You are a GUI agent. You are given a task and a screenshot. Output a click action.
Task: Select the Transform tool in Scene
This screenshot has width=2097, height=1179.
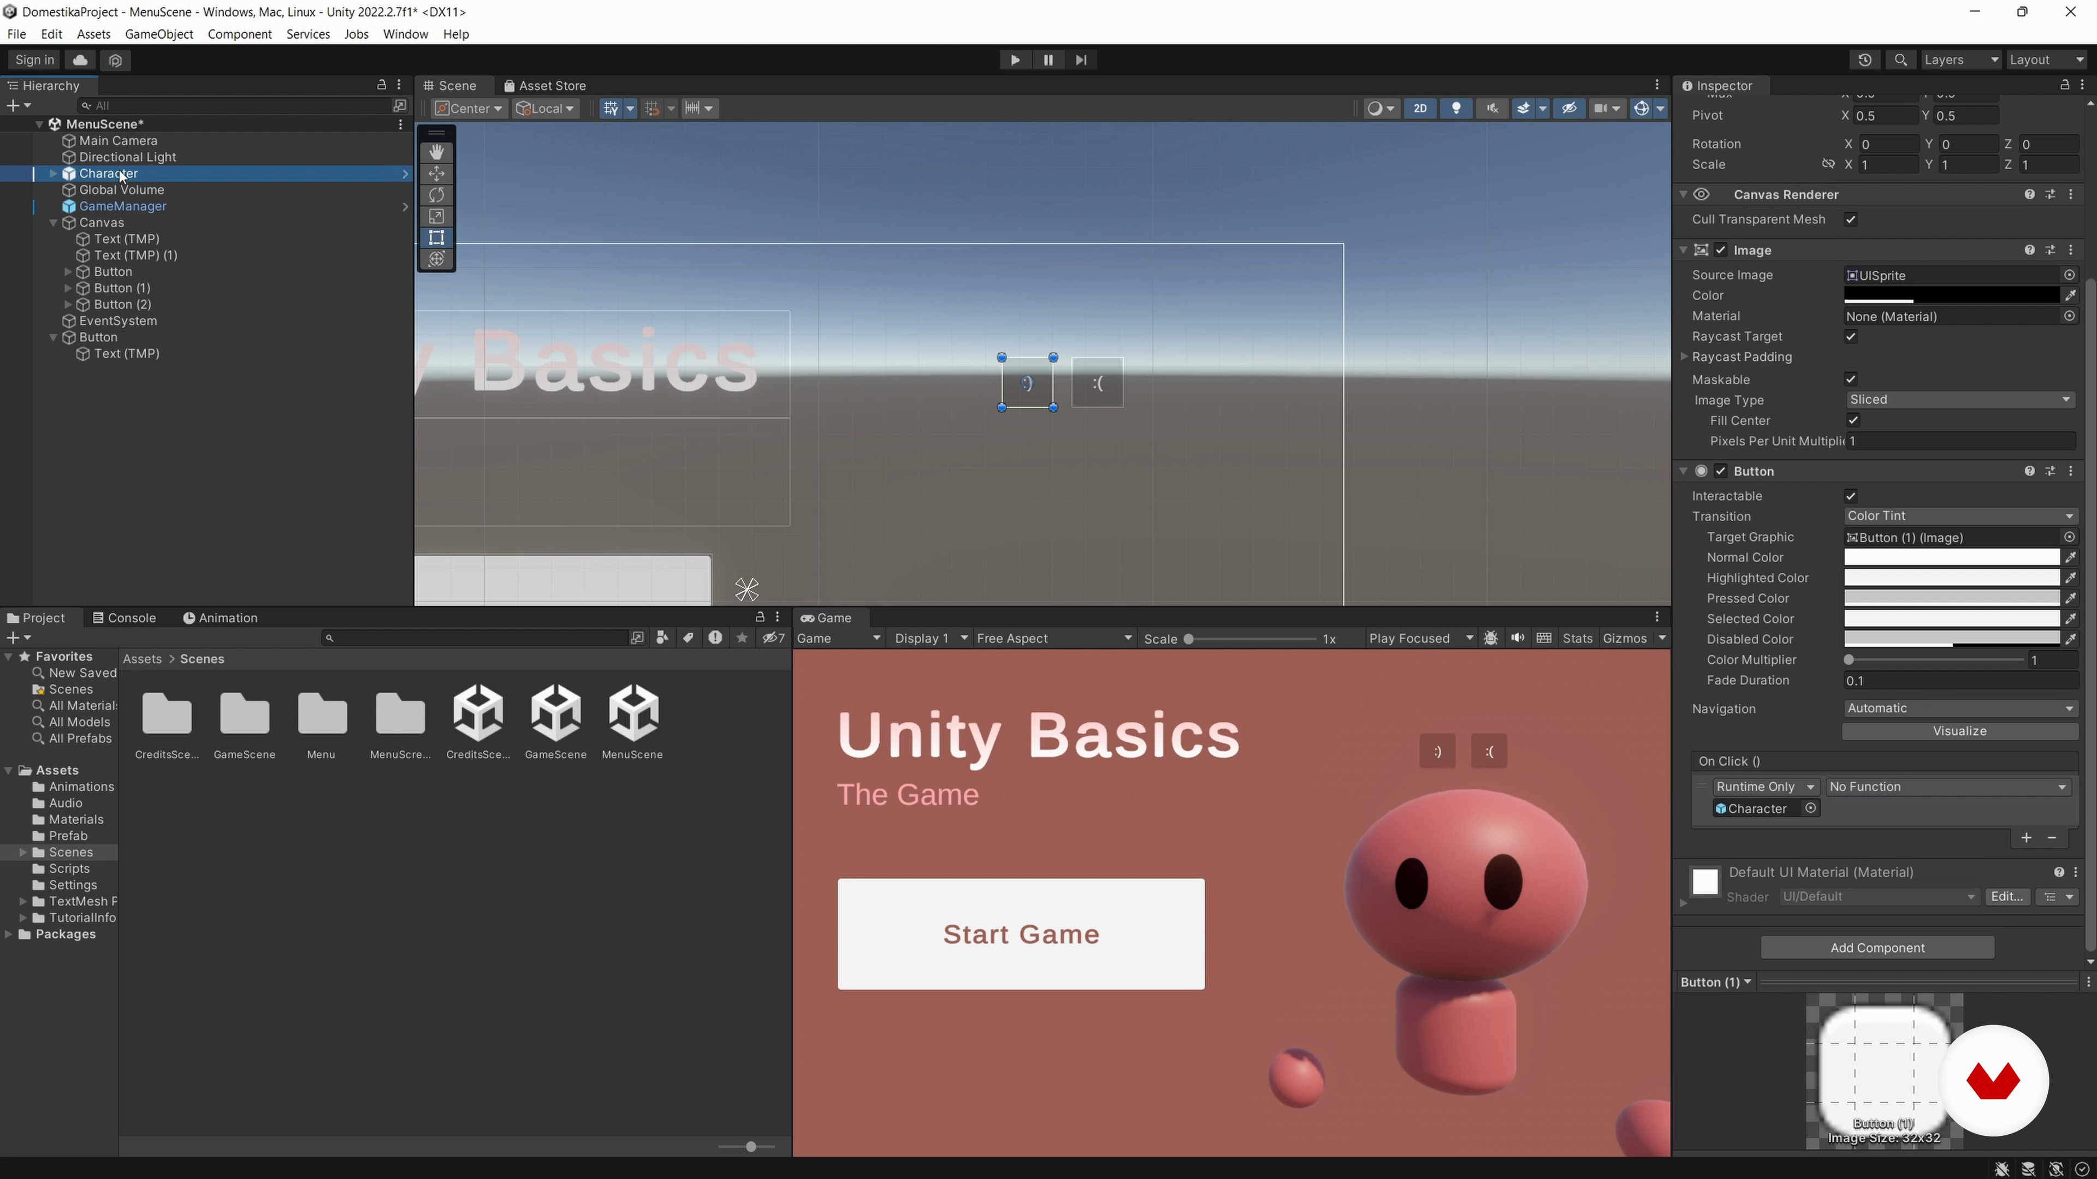(436, 259)
